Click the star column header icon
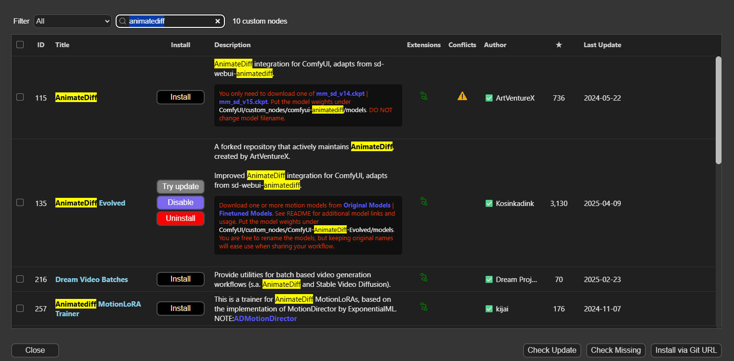This screenshot has height=361, width=734. pyautogui.click(x=559, y=45)
